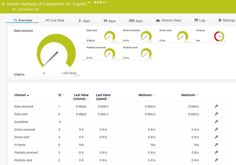Viewport: 236px width, 165px height.
Task: Sort table by Minimum column
Action: tap(154, 95)
